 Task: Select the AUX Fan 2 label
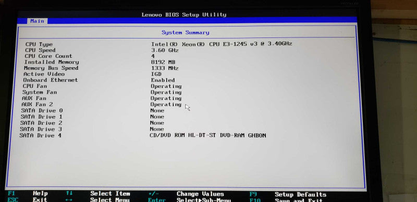point(37,105)
